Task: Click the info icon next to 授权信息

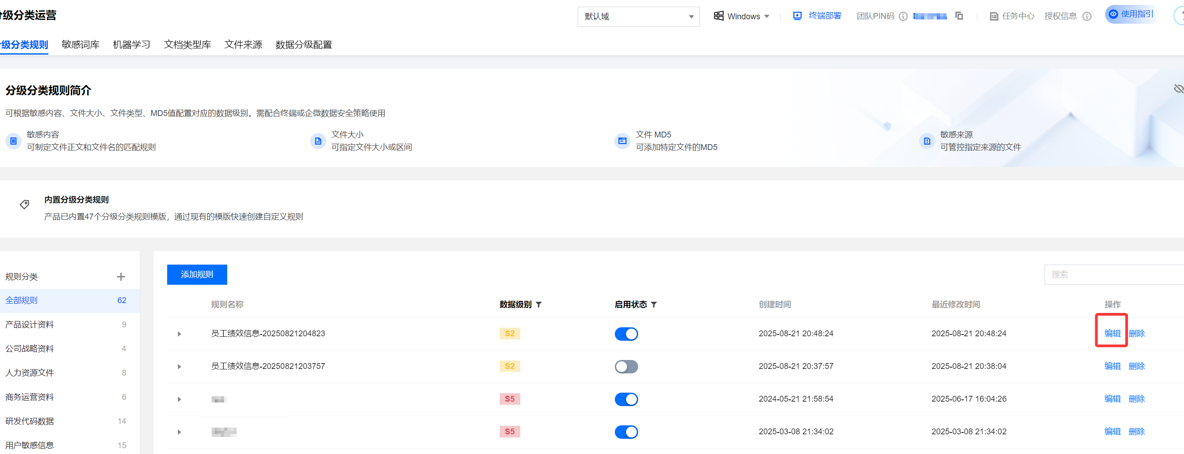Action: (1087, 17)
